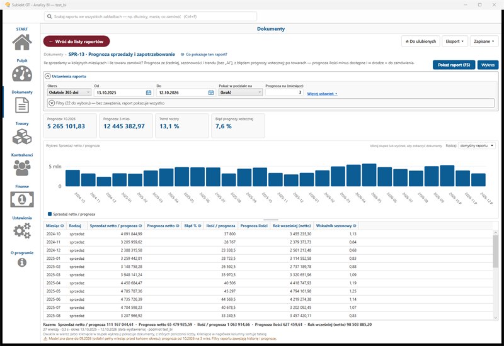Viewport: 504px width, 346px height.
Task: Go to Towary boxes icon
Action: 22,137
